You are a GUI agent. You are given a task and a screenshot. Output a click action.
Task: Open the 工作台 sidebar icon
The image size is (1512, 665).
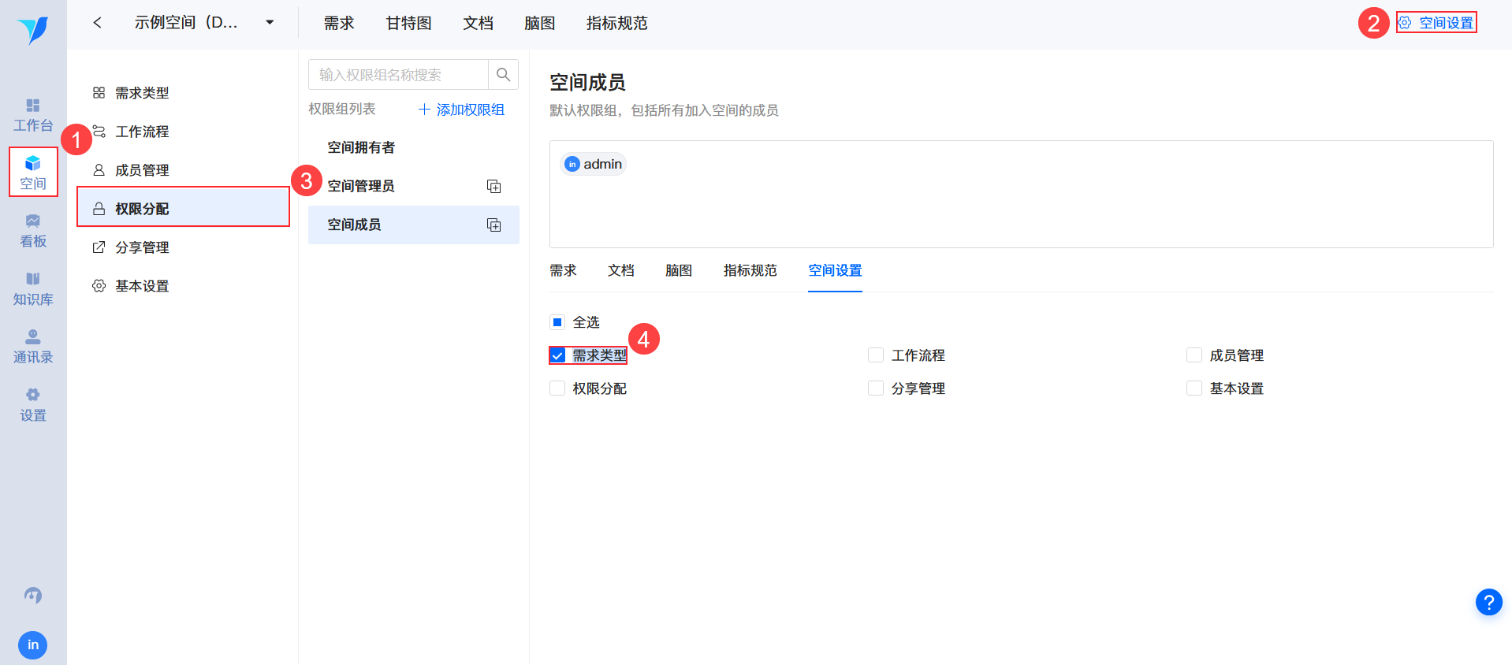click(33, 115)
